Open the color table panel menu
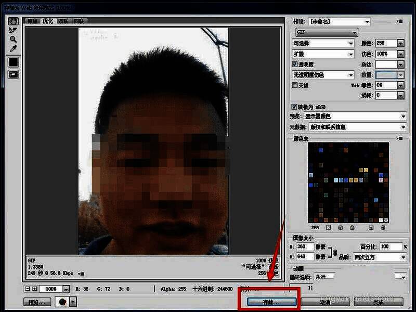Viewport: 416px width, 312px height. pyautogui.click(x=399, y=139)
